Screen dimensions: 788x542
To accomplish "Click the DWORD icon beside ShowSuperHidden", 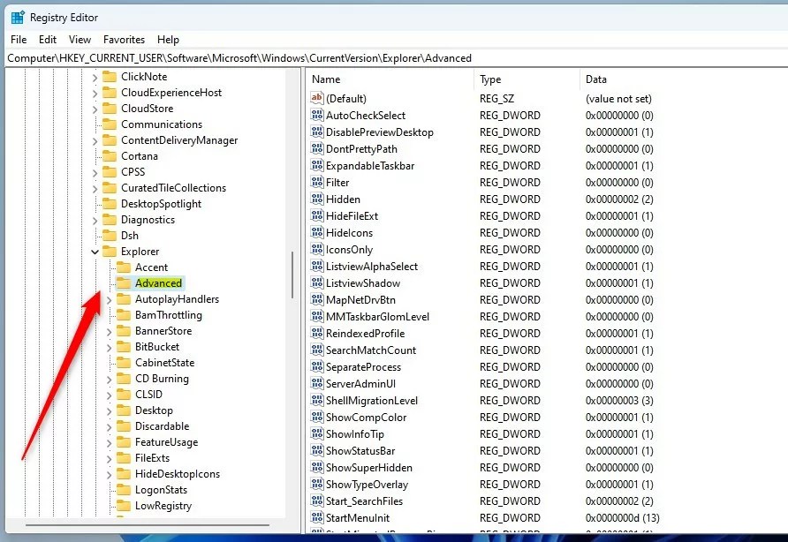I will coord(316,468).
